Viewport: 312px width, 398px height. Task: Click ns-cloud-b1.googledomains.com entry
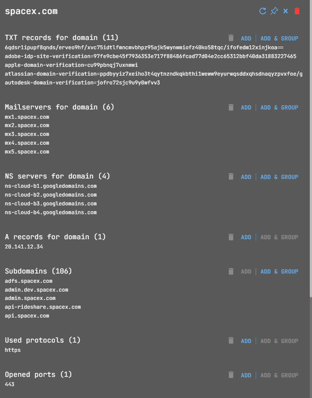pyautogui.click(x=51, y=186)
